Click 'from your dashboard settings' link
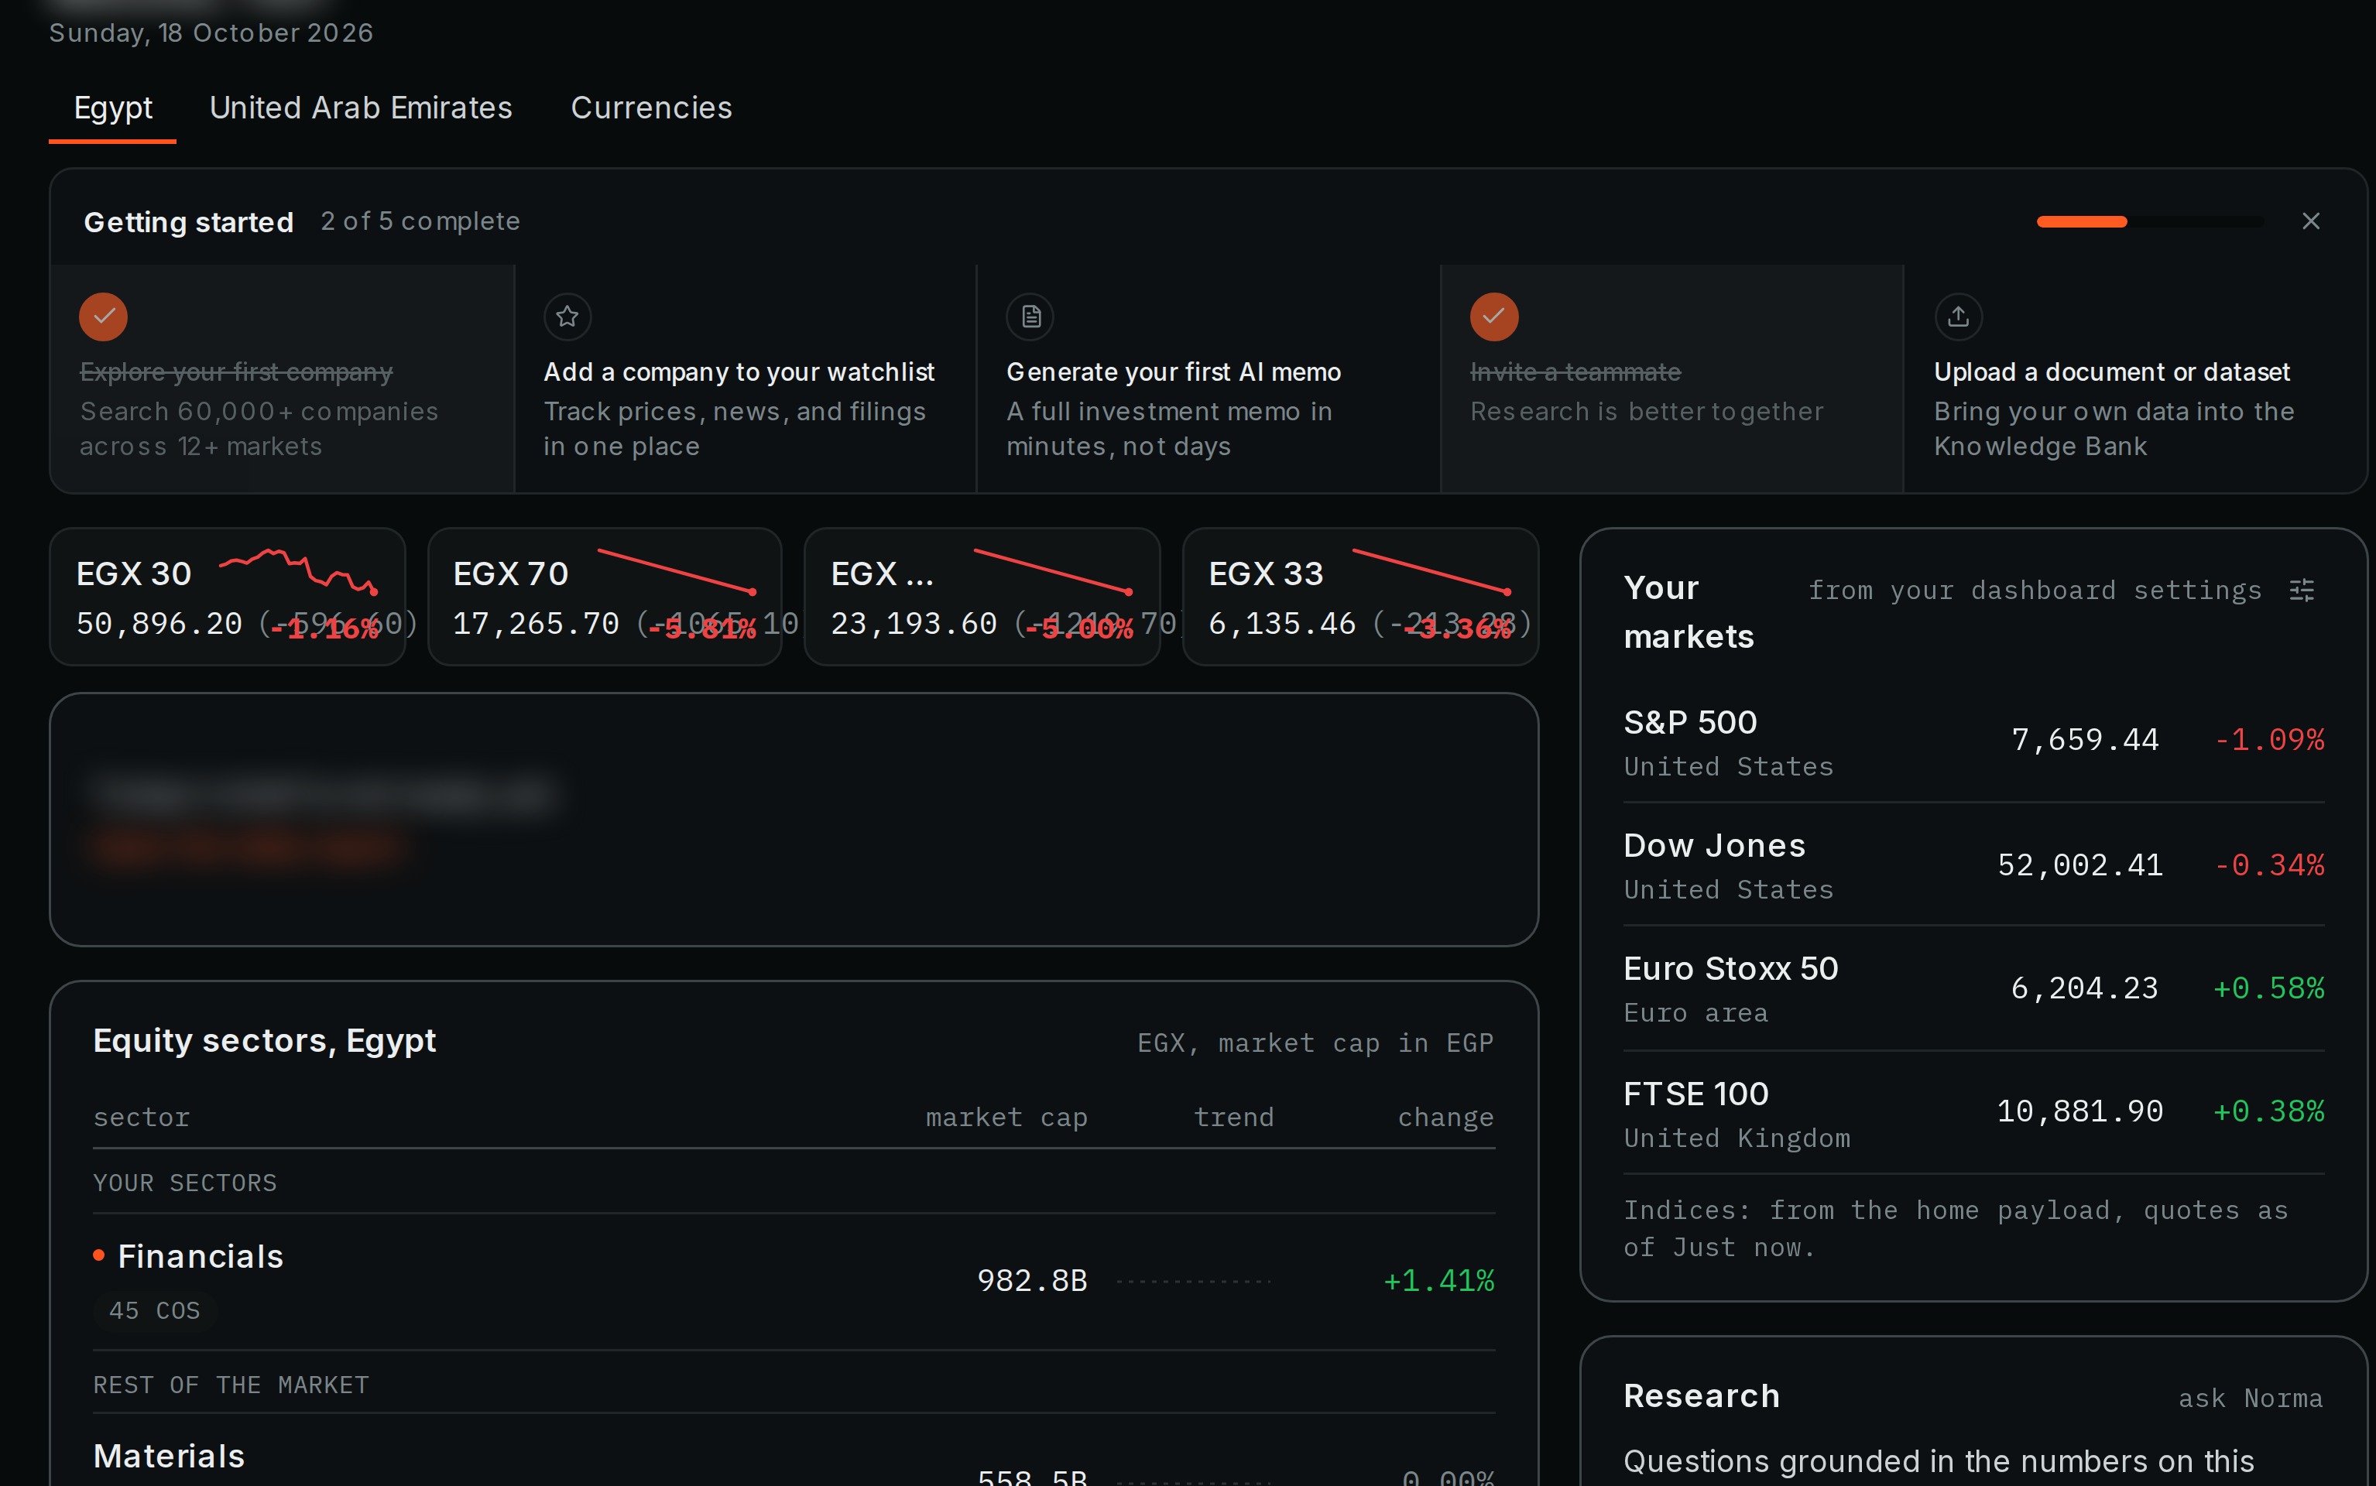 [2035, 590]
